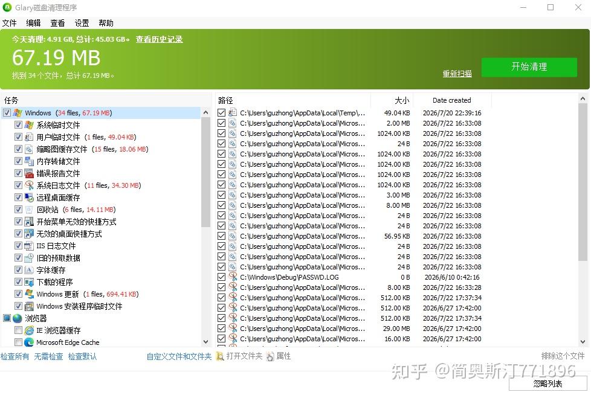Uncheck the Windows category checkbox
This screenshot has width=591, height=395.
point(7,112)
